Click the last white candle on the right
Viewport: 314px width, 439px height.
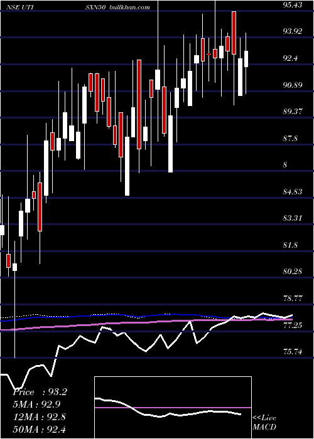click(x=246, y=59)
